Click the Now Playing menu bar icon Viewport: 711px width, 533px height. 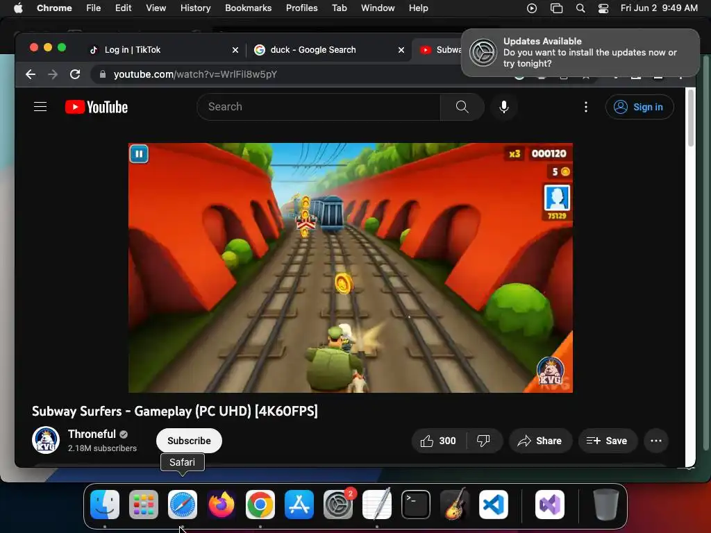[532, 8]
